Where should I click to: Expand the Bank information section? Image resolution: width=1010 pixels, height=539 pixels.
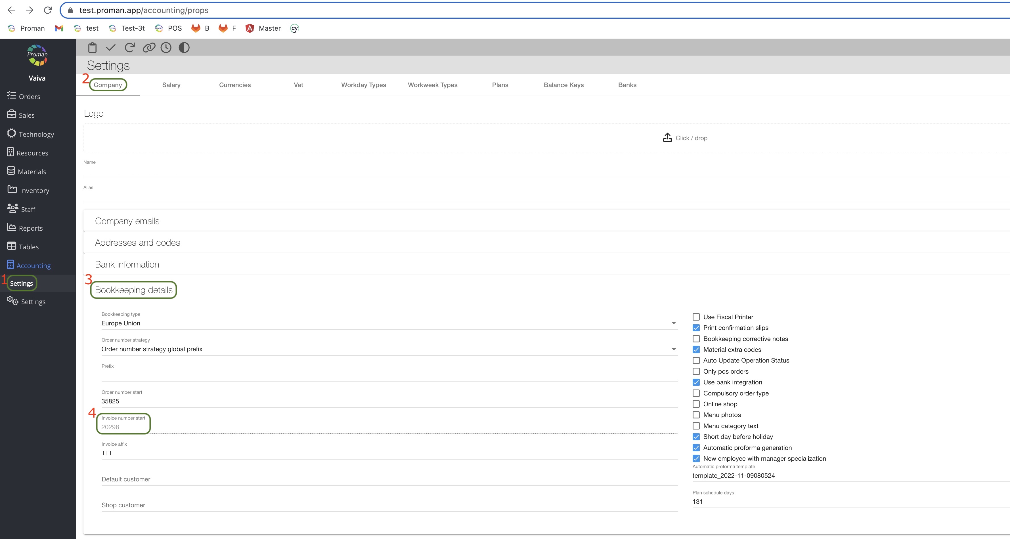pyautogui.click(x=127, y=264)
